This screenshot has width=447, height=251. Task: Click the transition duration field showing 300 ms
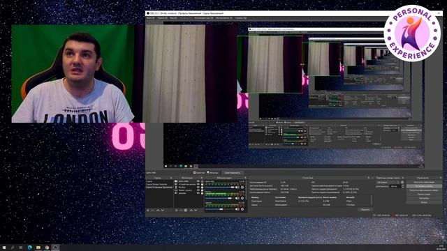(x=395, y=186)
